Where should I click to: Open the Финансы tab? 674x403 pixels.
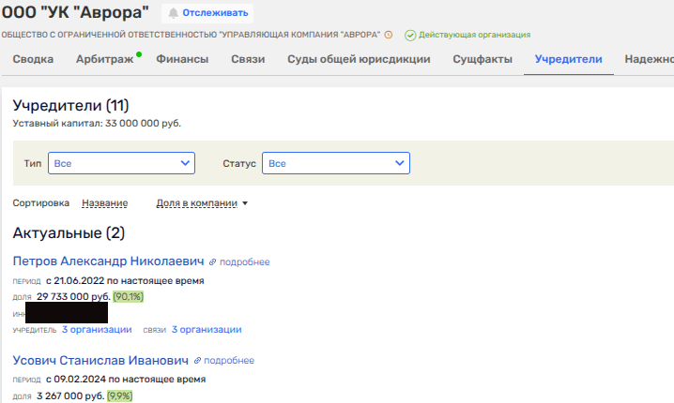pyautogui.click(x=181, y=60)
